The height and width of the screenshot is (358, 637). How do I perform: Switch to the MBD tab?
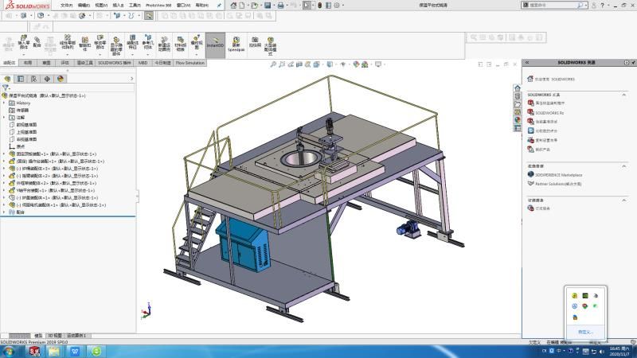click(x=143, y=62)
